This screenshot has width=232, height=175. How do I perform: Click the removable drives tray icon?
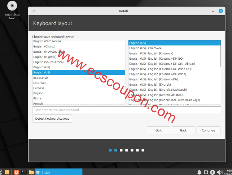coord(206,172)
